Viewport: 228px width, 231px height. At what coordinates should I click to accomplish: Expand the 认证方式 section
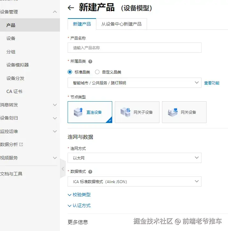pos(79,205)
